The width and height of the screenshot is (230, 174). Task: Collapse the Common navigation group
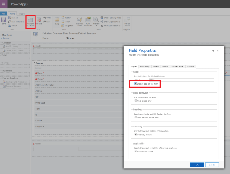[1, 43]
